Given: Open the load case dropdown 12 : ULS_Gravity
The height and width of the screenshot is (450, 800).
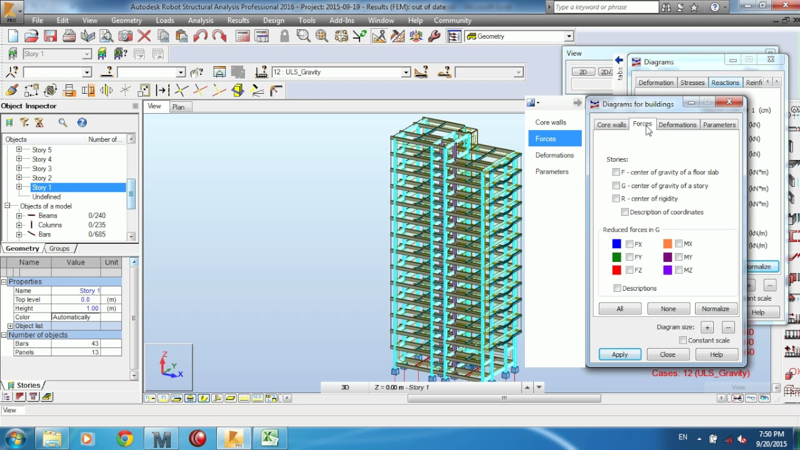Looking at the screenshot, I should point(406,72).
